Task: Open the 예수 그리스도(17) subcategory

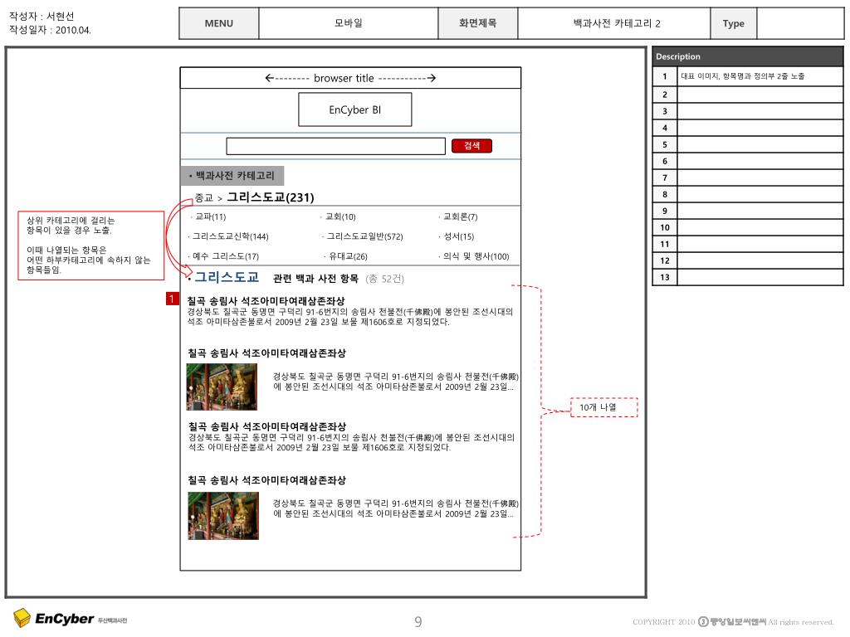Action: [226, 256]
